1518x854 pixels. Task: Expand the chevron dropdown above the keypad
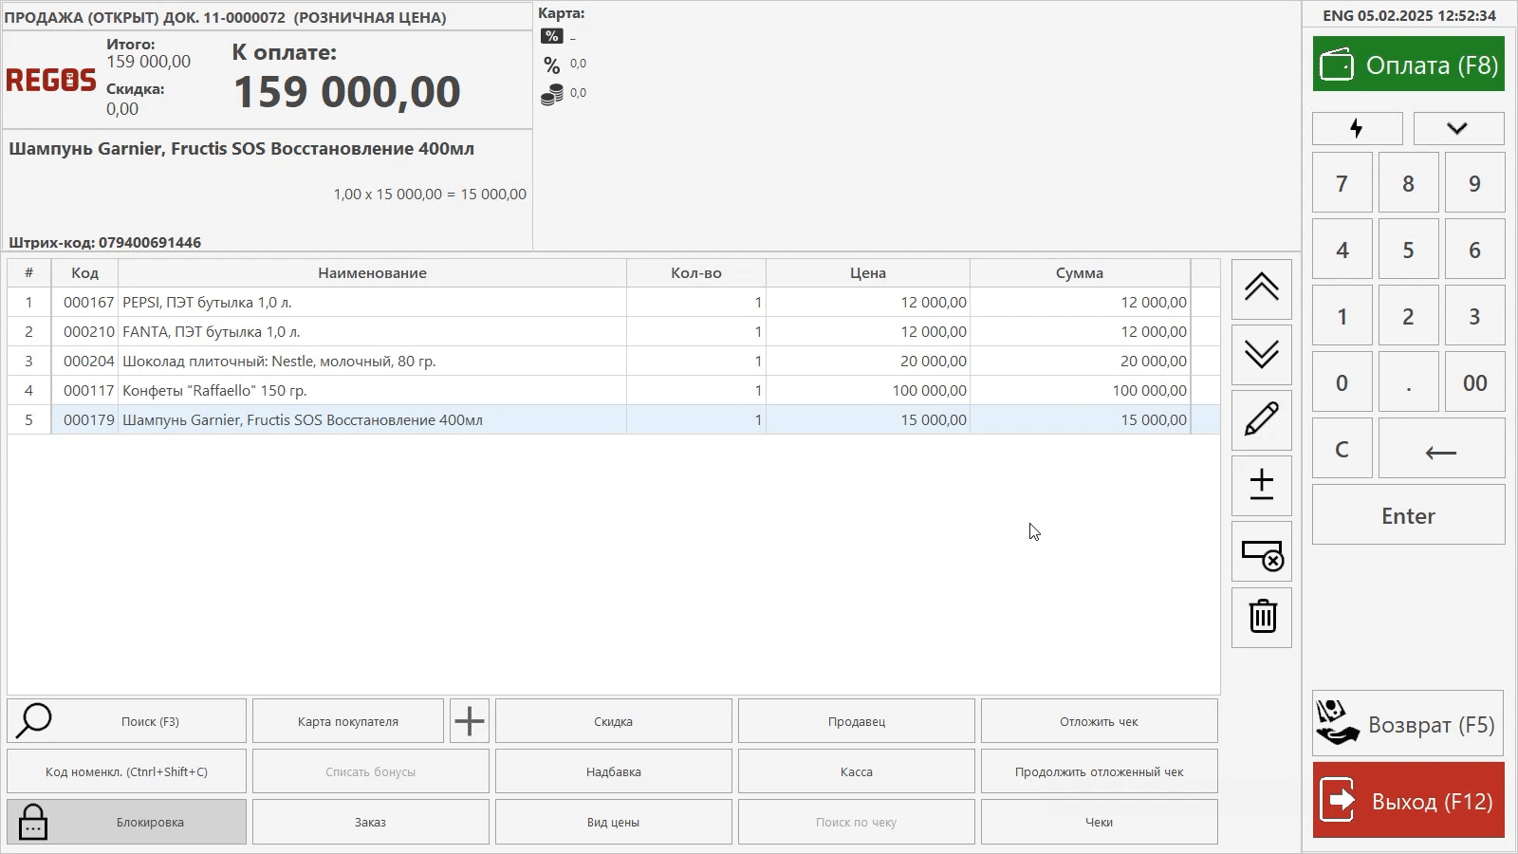pyautogui.click(x=1458, y=128)
